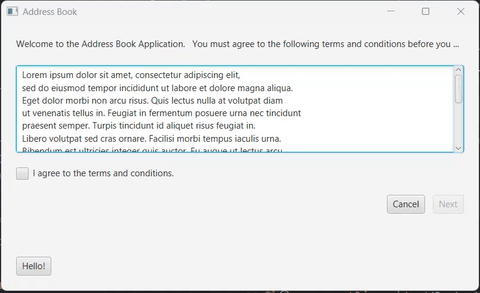Screen dimensions: 480x293
Task: Click the "praesent semper" line in terms
Action: [x=139, y=126]
